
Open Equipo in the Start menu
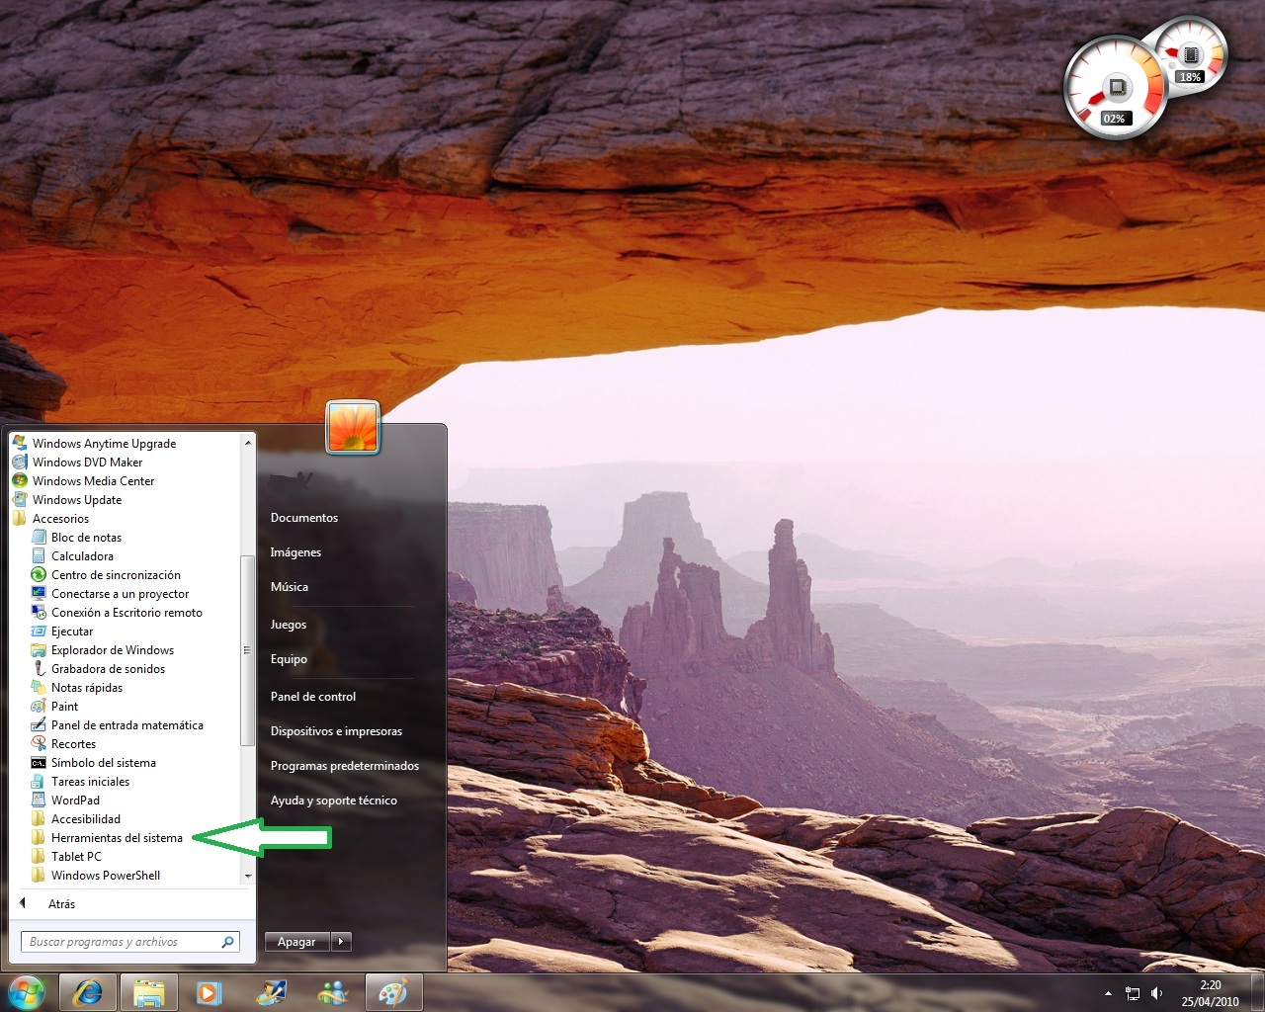[x=289, y=659]
